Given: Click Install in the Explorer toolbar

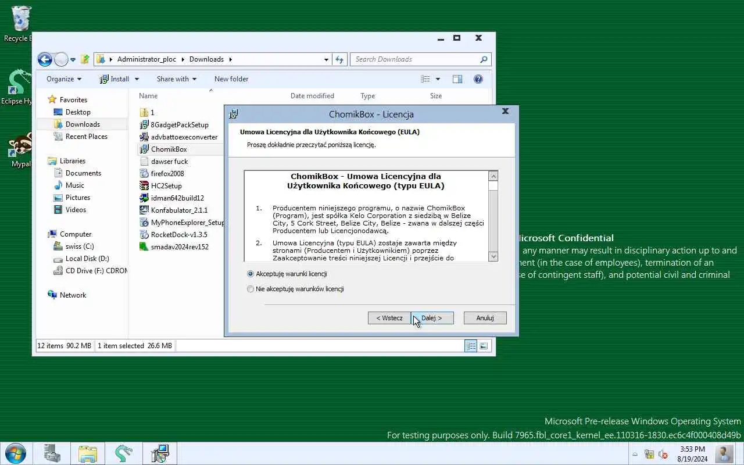Looking at the screenshot, I should click(x=115, y=79).
